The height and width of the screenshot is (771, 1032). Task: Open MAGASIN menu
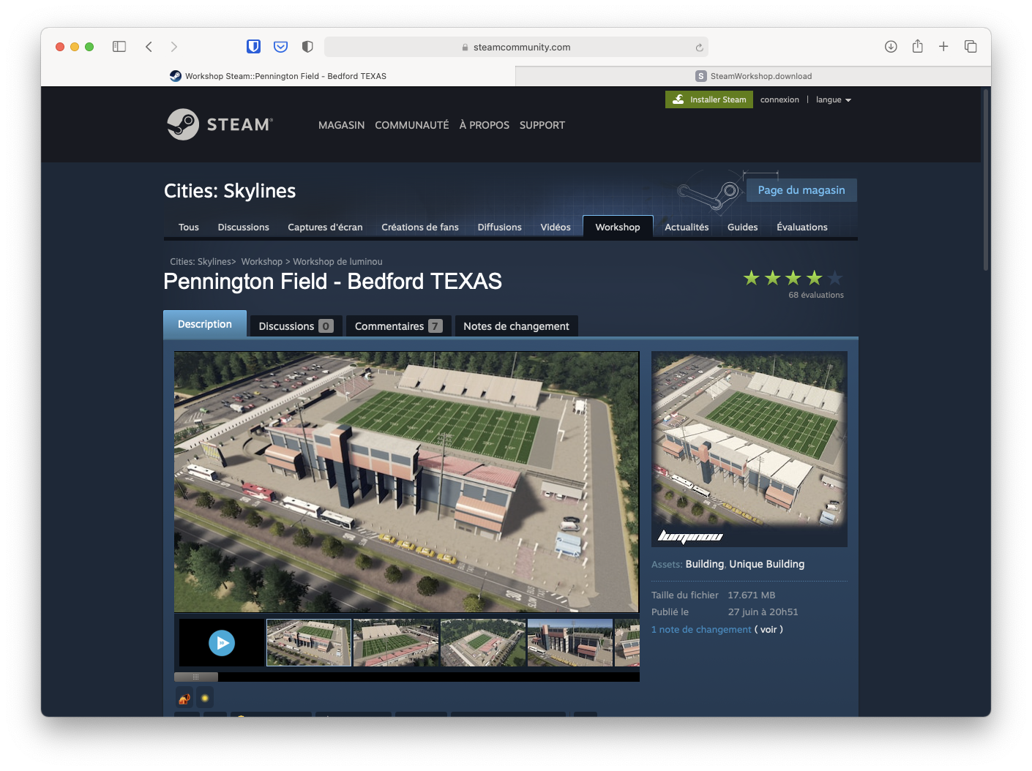341,125
